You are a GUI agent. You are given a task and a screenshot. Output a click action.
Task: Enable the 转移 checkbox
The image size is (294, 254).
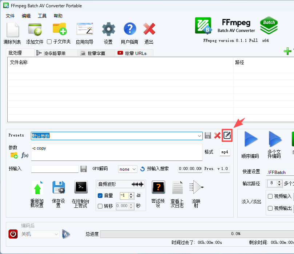(100, 206)
